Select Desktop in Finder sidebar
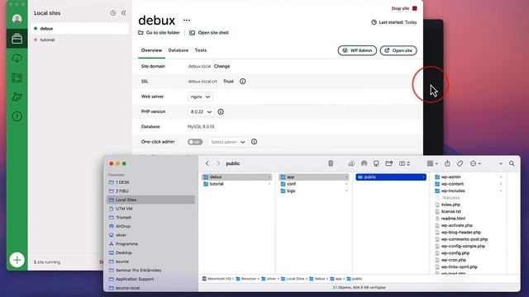This screenshot has height=297, width=529. [150, 252]
